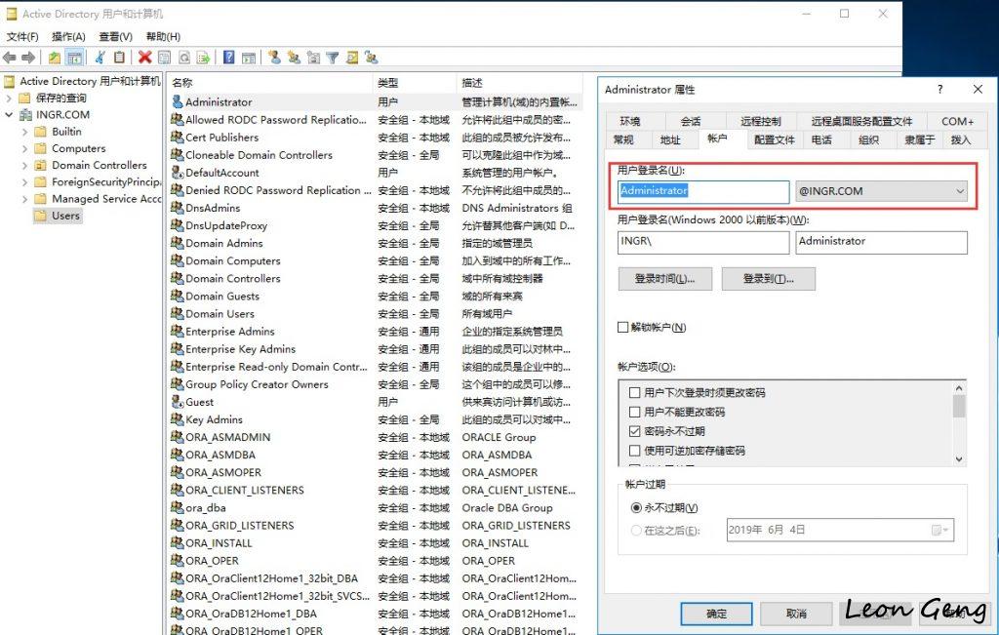Click account options scrollbar down arrow
The width and height of the screenshot is (999, 635).
[959, 459]
